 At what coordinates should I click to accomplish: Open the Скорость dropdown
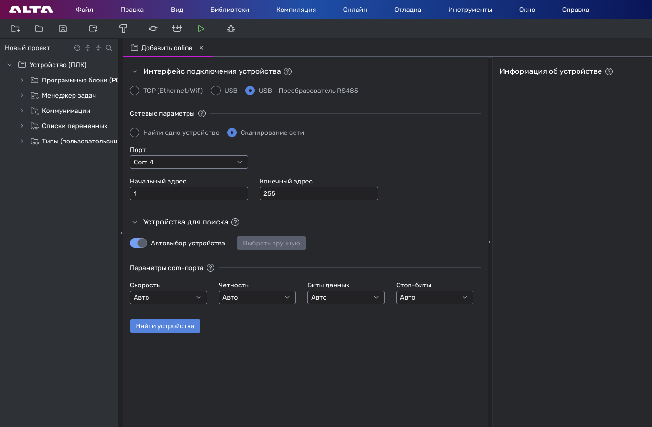pos(168,297)
